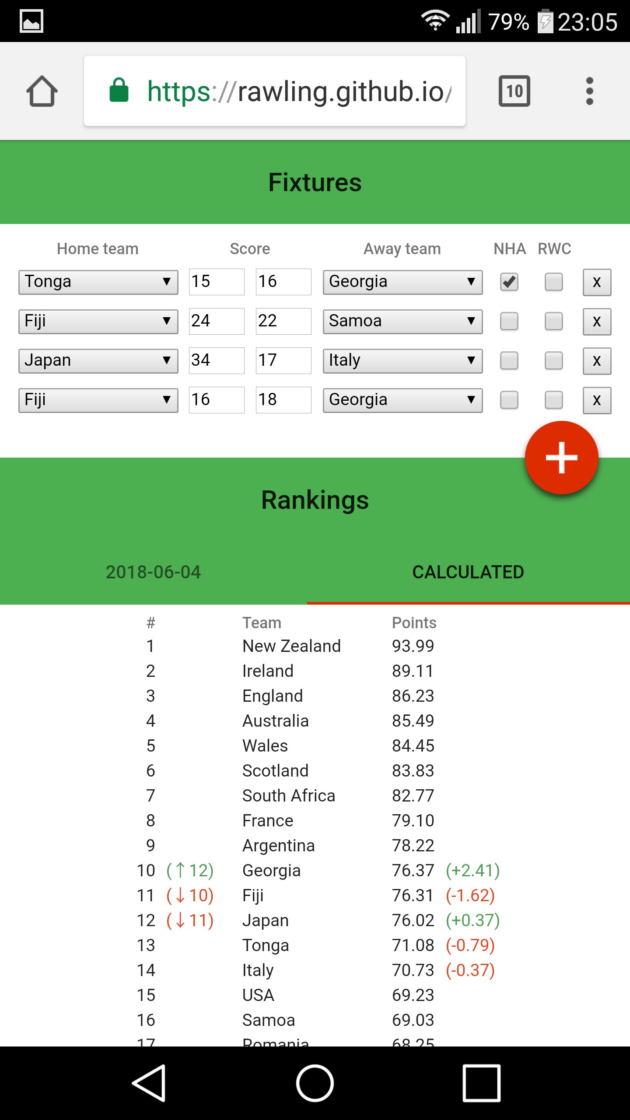The height and width of the screenshot is (1120, 630).
Task: Click the Japan home score field showing 34
Action: [x=217, y=360]
